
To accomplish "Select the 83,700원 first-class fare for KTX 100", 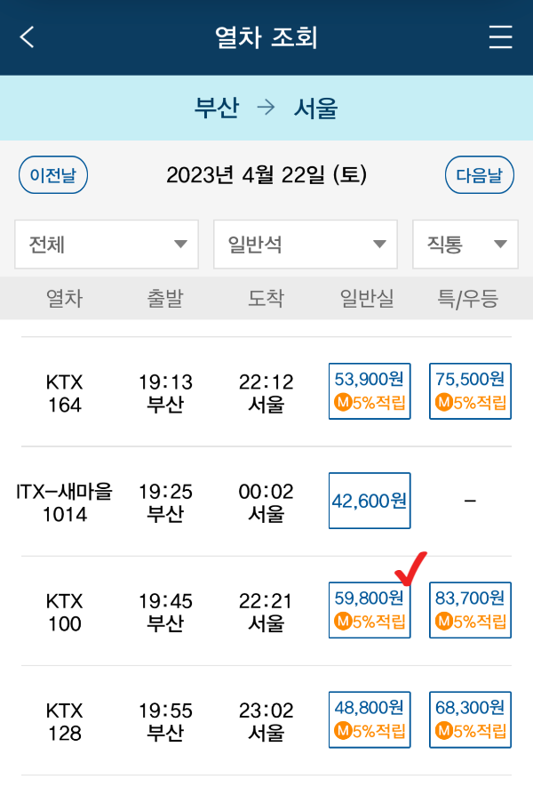I will 470,598.
